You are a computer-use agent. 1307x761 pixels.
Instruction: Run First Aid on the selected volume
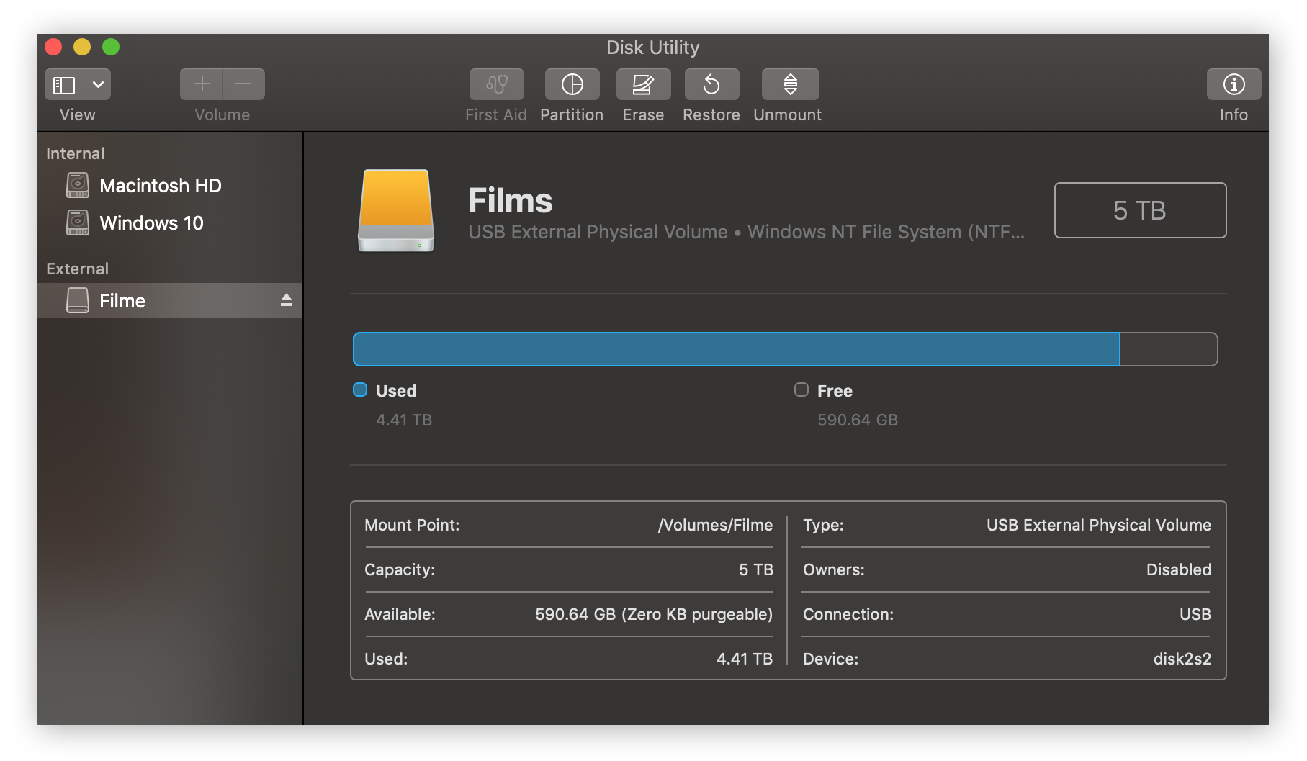pos(495,84)
